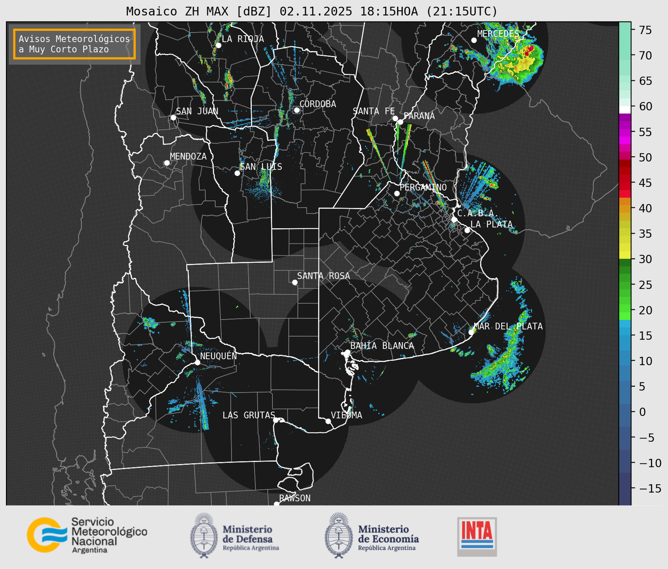Click the Bahía Blanca city marker dot

click(x=347, y=352)
